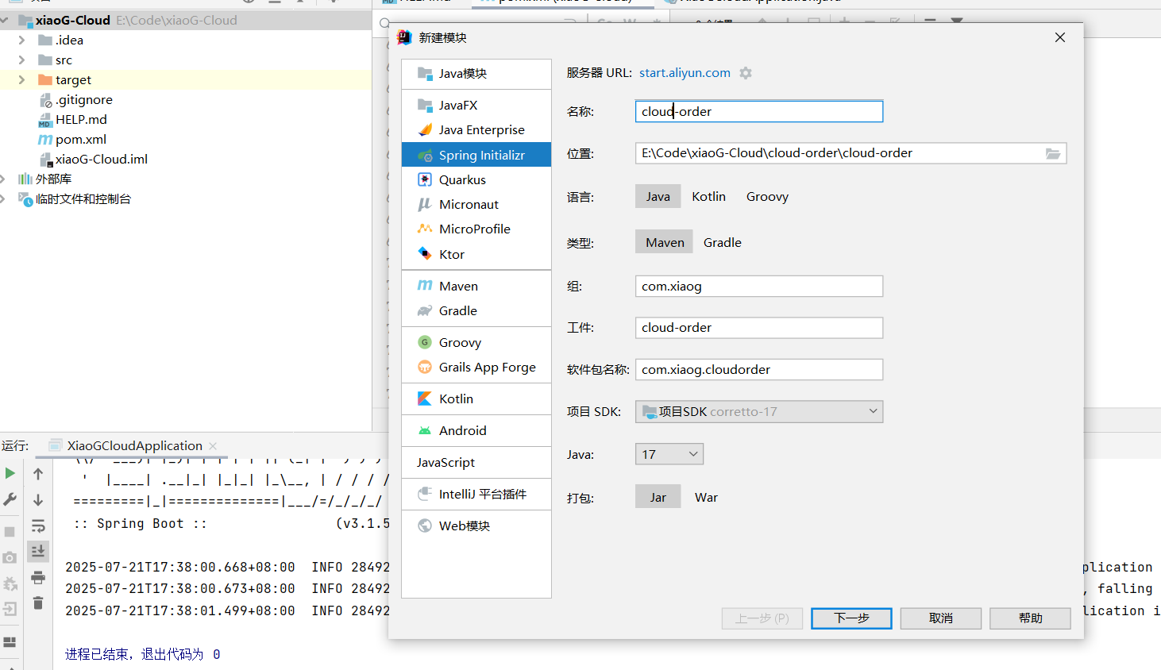Open the Java version 17 dropdown
Image resolution: width=1161 pixels, height=670 pixels.
[669, 454]
